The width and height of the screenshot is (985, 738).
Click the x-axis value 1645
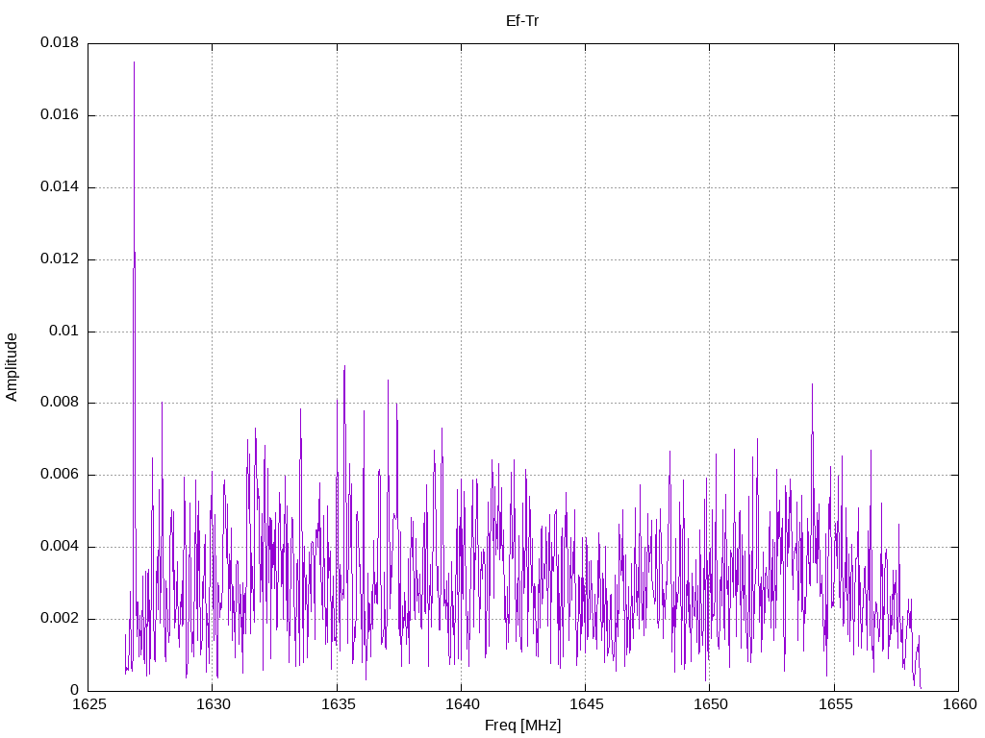pyautogui.click(x=586, y=704)
